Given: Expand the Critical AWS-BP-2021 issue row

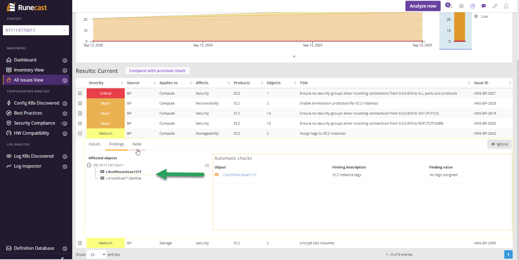Looking at the screenshot, I should (80, 93).
